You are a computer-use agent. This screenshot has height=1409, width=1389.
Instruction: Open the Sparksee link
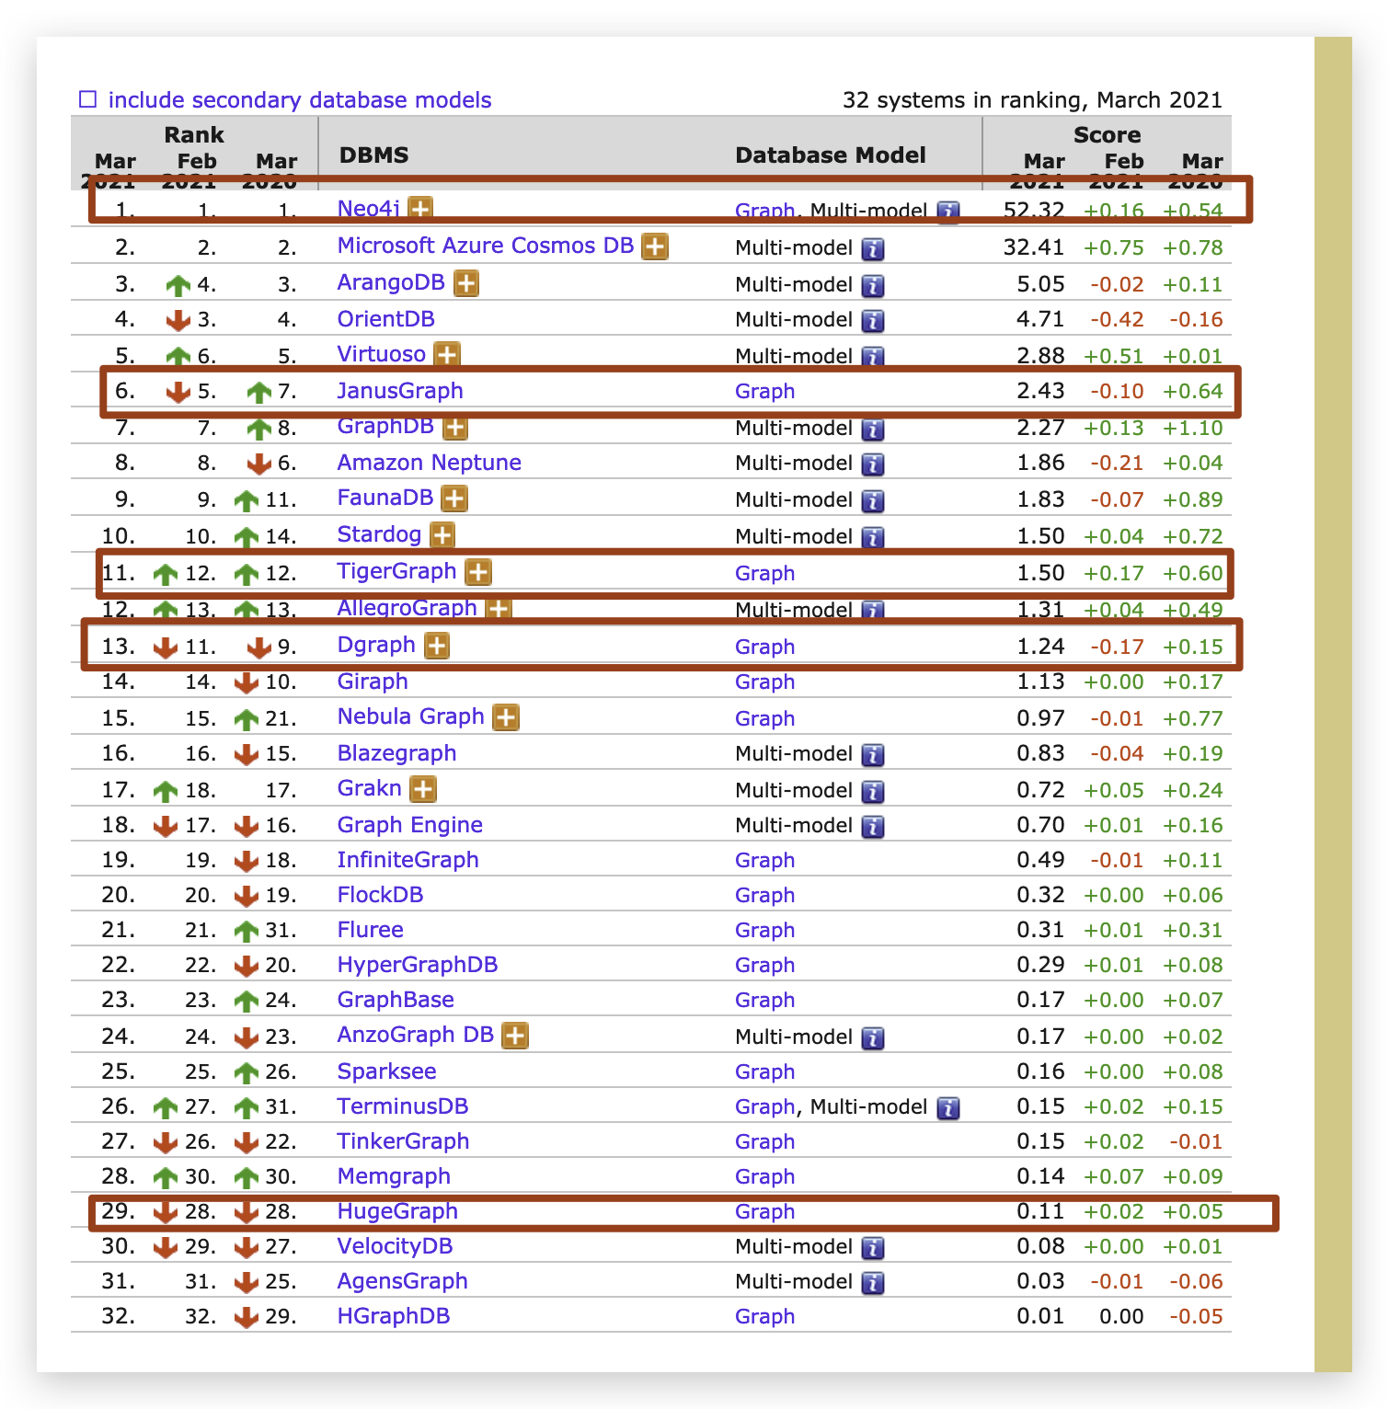pos(387,1071)
